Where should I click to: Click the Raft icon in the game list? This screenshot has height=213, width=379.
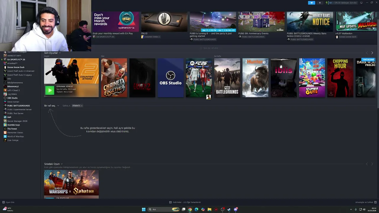pos(5,117)
